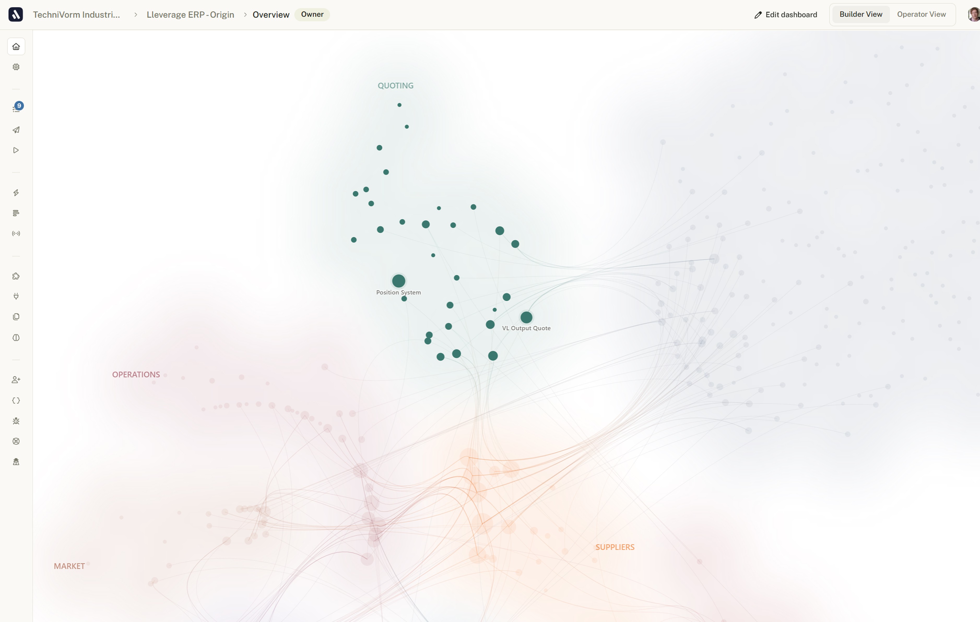Image resolution: width=980 pixels, height=622 pixels.
Task: Click the play triangle icon in the sidebar
Action: coord(16,150)
